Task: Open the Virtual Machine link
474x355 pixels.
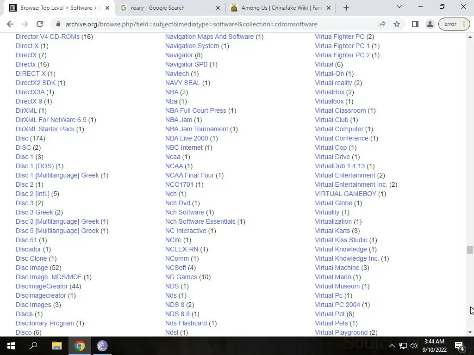Action: coord(337,268)
